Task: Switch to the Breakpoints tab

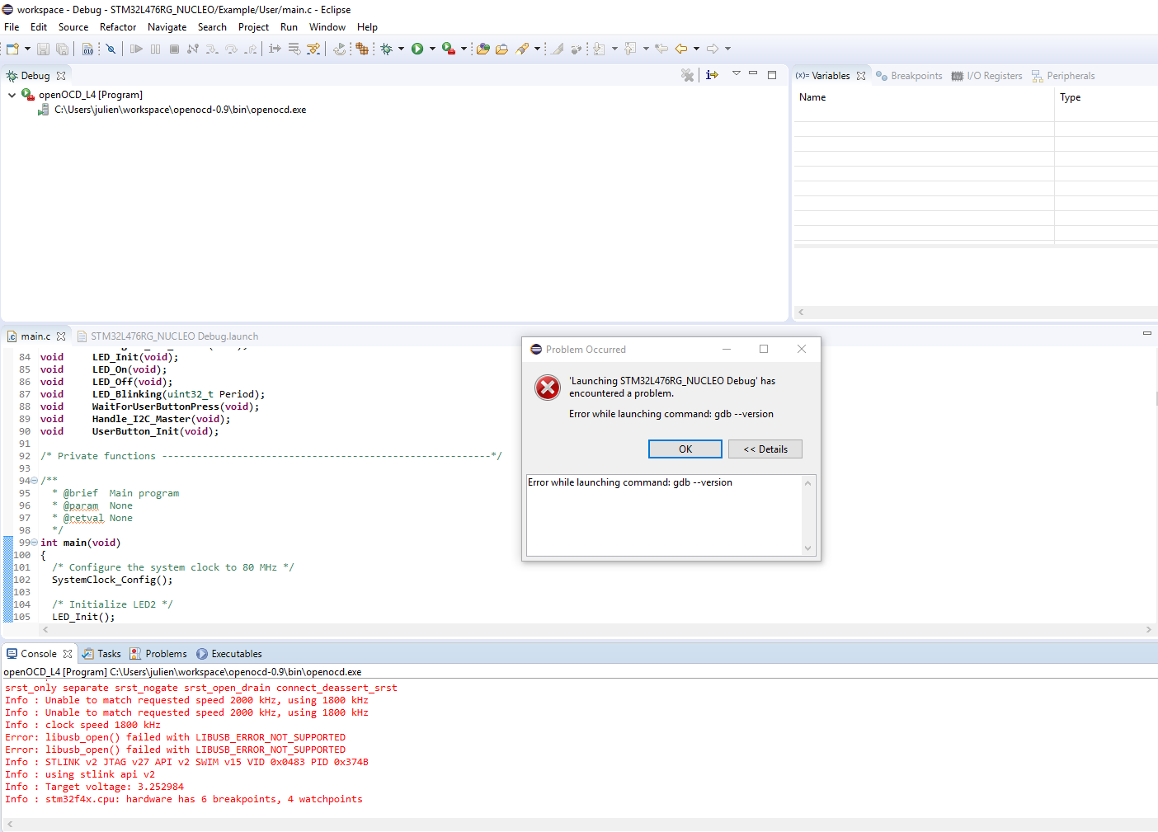Action: tap(909, 76)
